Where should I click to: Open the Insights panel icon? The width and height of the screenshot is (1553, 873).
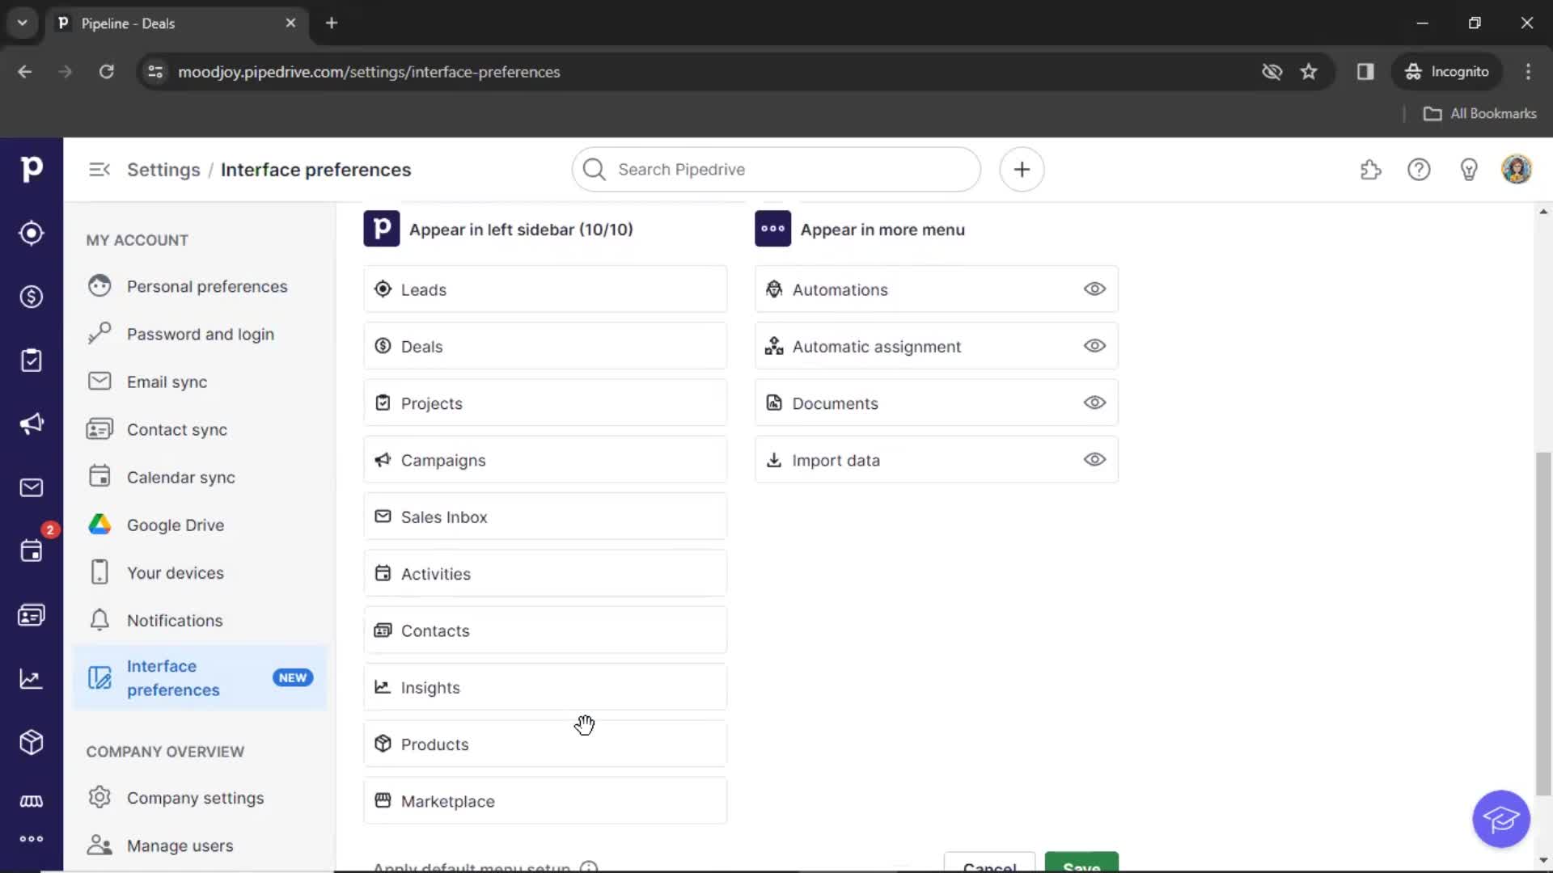tap(31, 679)
